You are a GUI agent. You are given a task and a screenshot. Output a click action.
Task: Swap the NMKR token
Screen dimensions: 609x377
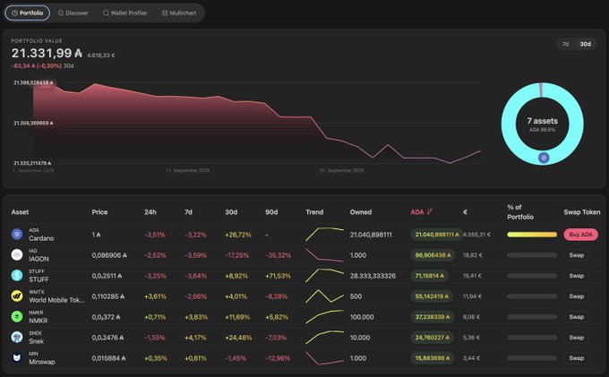point(577,317)
